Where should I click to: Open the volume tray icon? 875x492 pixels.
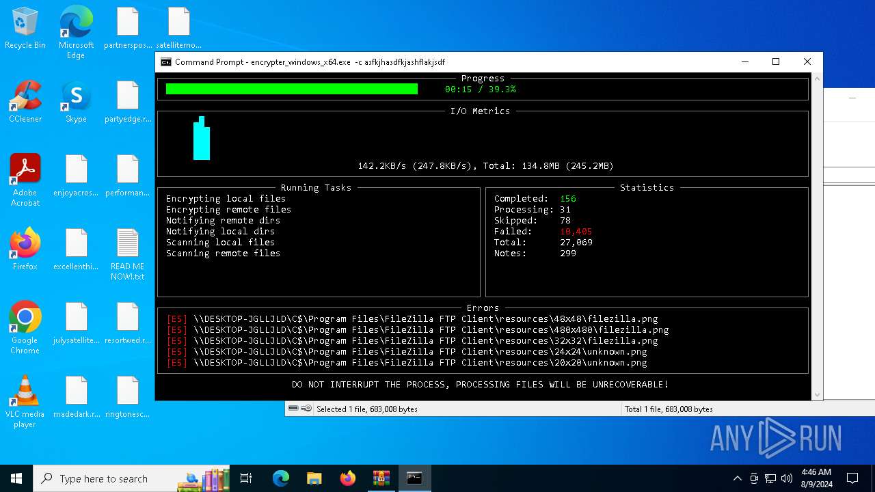point(787,478)
